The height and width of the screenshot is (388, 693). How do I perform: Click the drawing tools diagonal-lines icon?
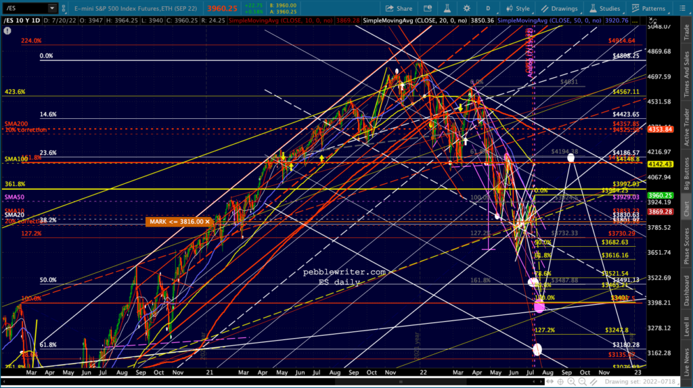pyautogui.click(x=594, y=381)
